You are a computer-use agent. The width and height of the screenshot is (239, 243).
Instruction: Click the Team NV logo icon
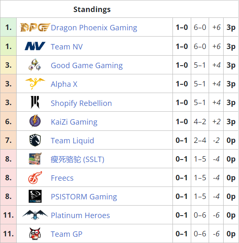[x=35, y=46]
